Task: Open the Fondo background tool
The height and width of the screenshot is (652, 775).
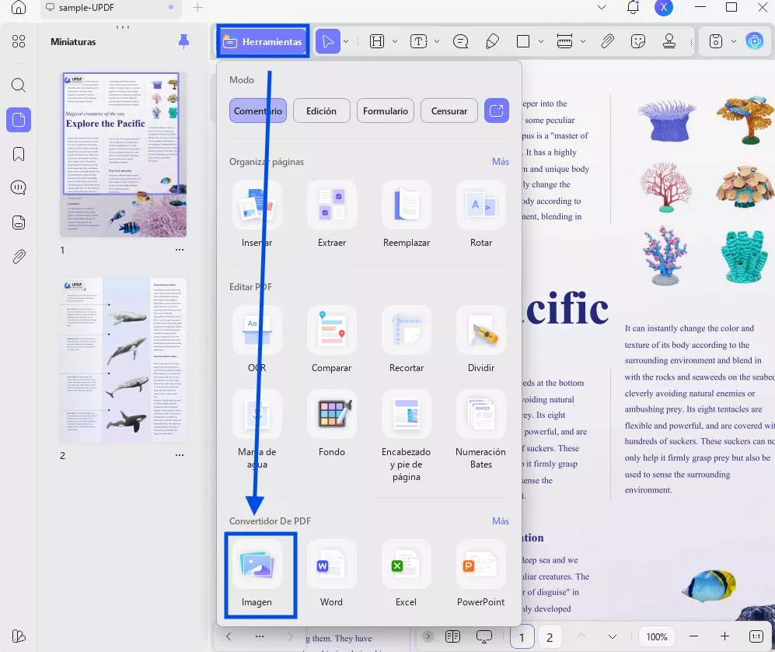Action: [332, 423]
